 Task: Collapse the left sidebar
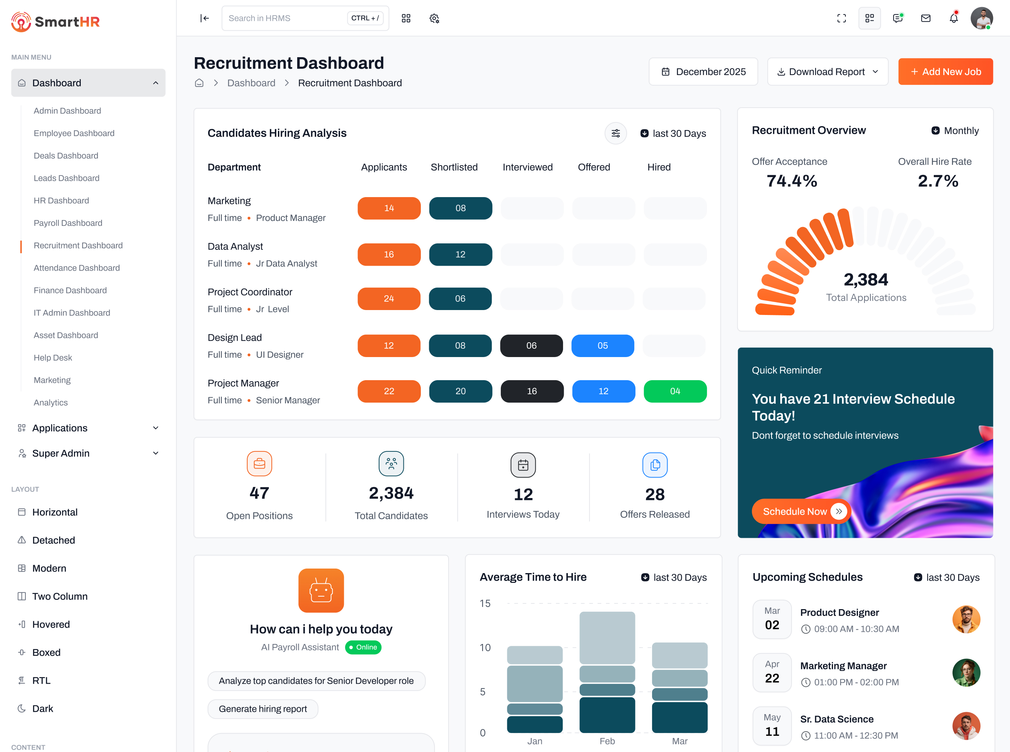[204, 18]
